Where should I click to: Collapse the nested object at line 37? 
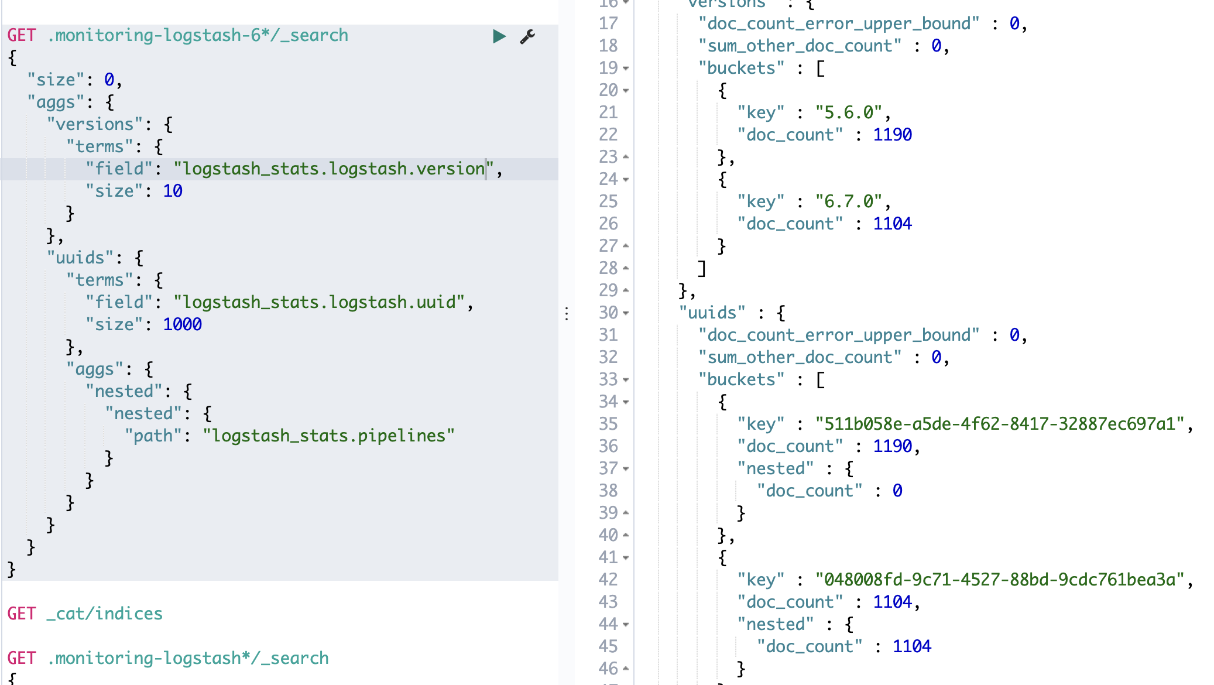click(x=626, y=469)
